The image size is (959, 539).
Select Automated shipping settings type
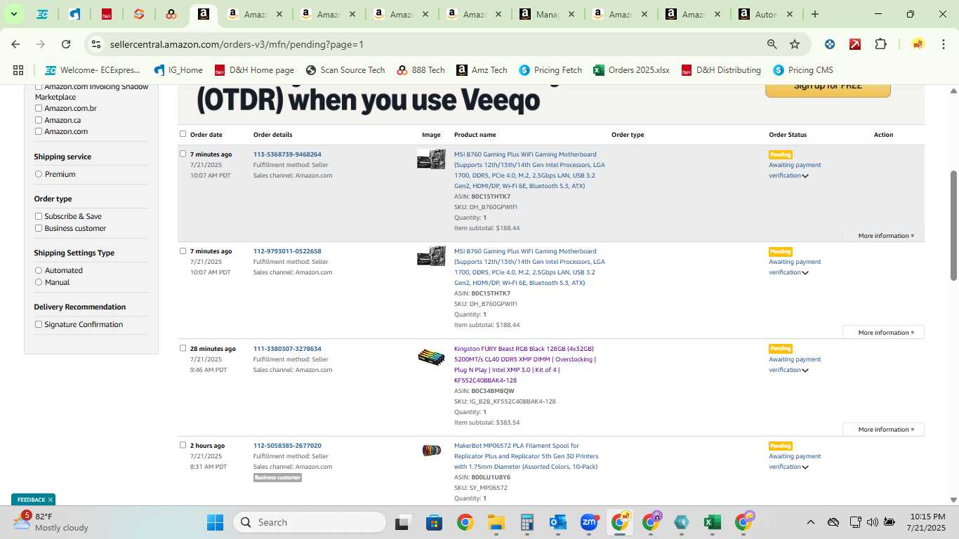click(x=39, y=270)
